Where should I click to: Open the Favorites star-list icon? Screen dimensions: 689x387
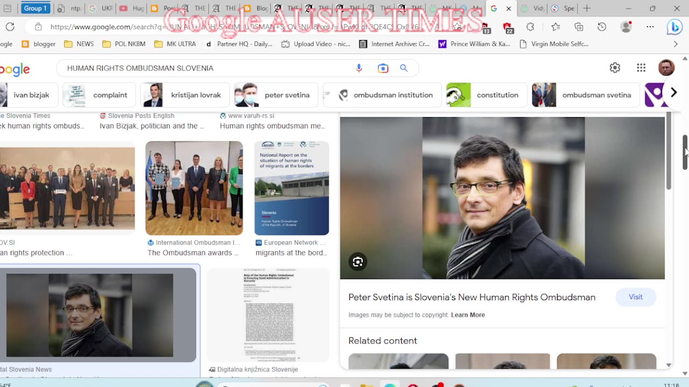(556, 26)
